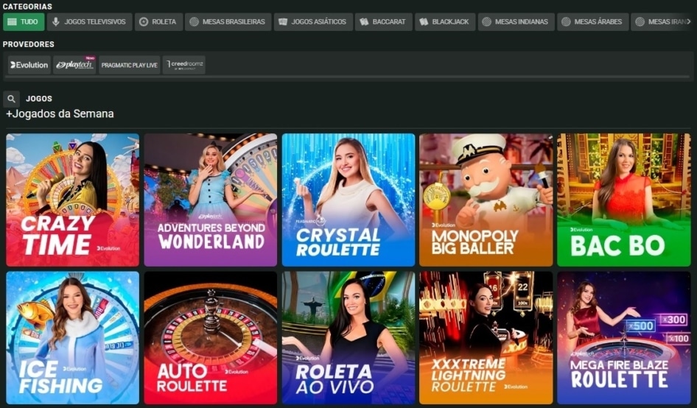Click the 'PROVEDORES' heading
Image resolution: width=697 pixels, height=408 pixels.
29,44
